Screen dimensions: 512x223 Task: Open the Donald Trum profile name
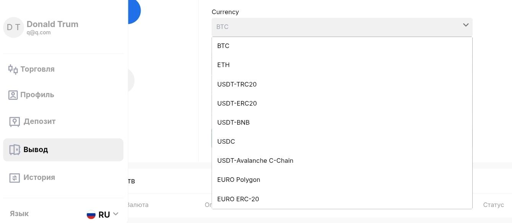pyautogui.click(x=52, y=24)
